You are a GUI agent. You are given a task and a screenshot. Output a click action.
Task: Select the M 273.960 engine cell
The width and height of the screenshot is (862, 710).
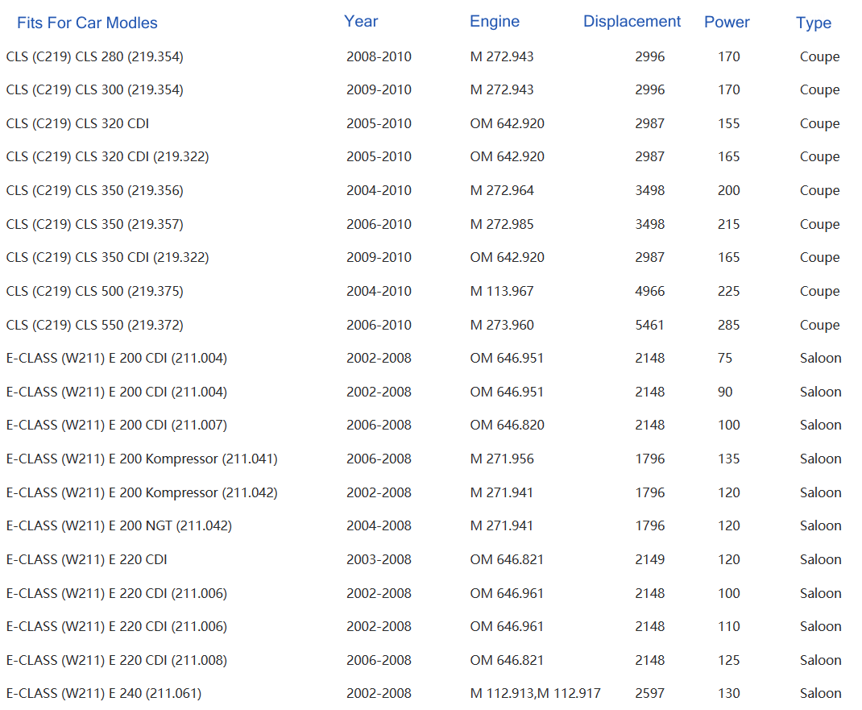(x=502, y=325)
